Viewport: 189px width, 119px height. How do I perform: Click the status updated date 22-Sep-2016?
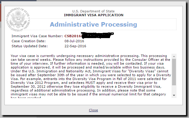(x=75, y=46)
